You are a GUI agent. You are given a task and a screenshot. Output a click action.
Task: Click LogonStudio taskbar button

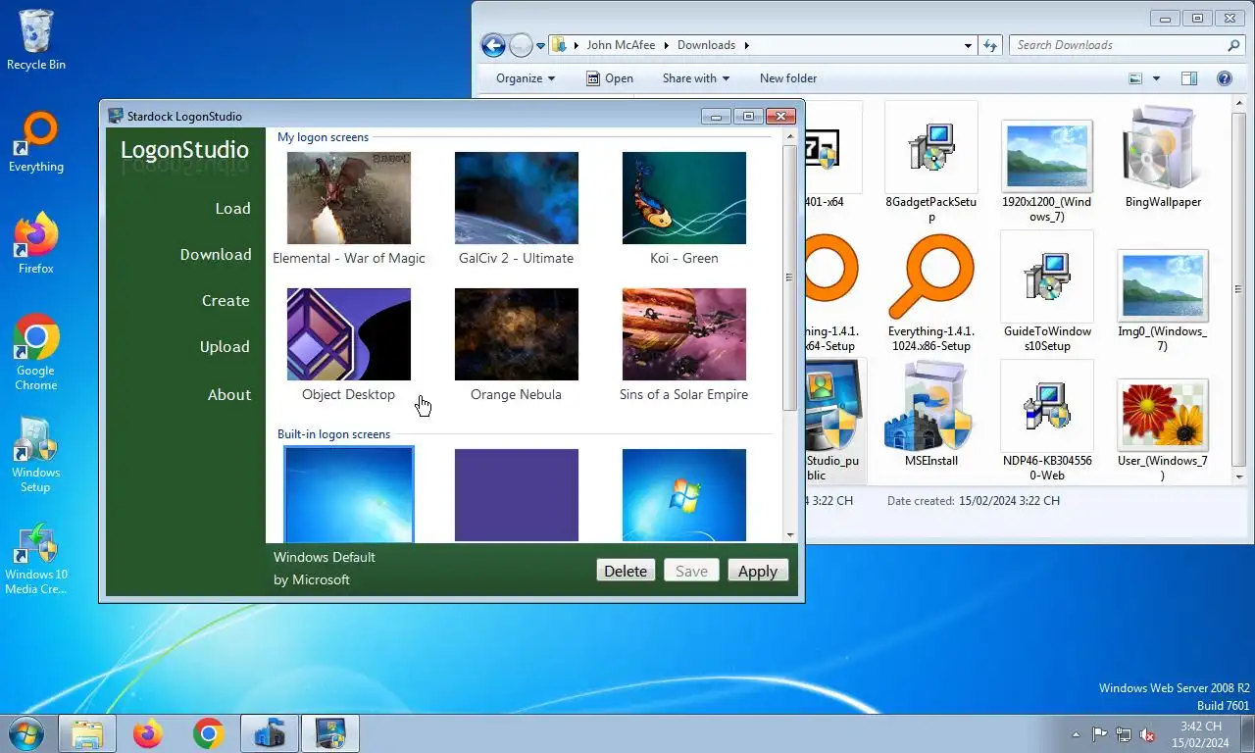click(x=330, y=733)
